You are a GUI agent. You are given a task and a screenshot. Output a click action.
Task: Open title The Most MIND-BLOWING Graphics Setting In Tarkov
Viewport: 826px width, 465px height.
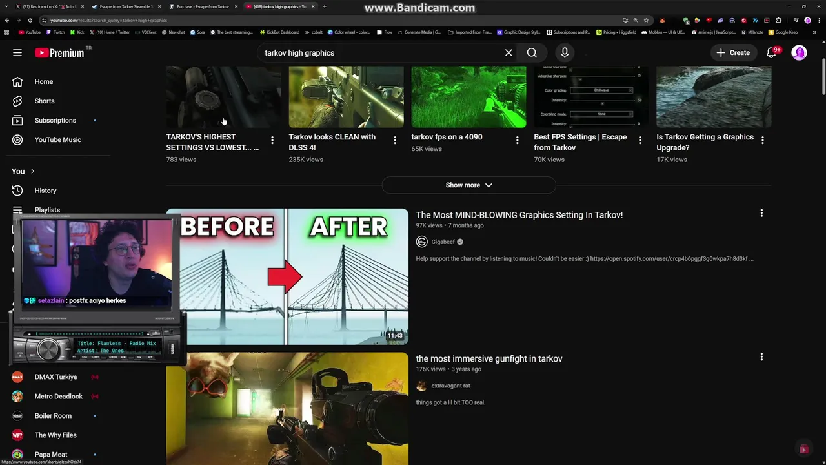pyautogui.click(x=519, y=215)
